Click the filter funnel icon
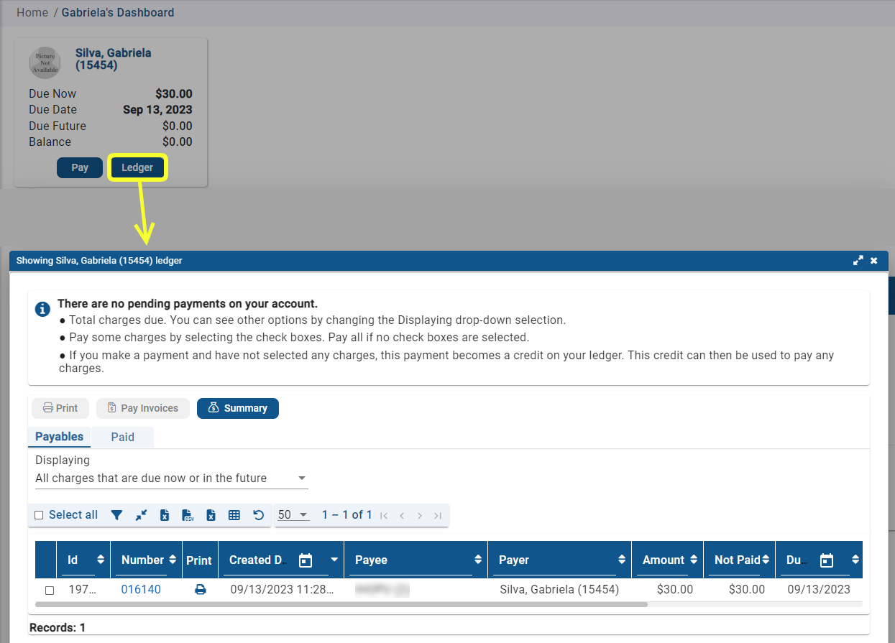This screenshot has height=643, width=895. coord(116,515)
